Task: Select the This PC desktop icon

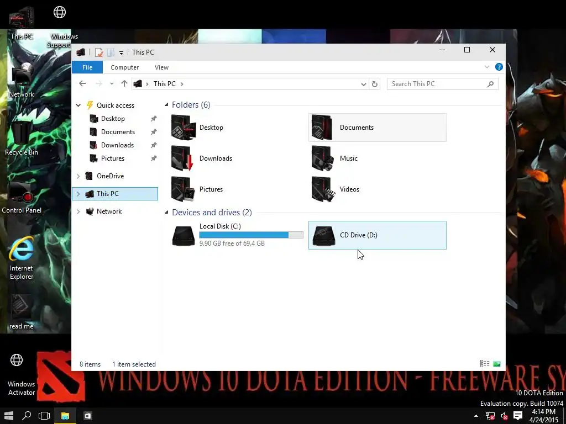Action: click(x=22, y=23)
